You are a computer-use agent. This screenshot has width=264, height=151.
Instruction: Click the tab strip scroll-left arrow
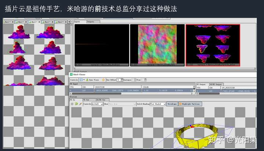69,22
